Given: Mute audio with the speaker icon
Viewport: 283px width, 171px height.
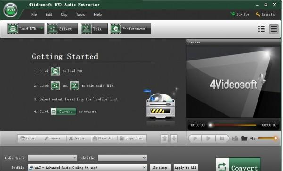Looking at the screenshot, I should [x=253, y=138].
